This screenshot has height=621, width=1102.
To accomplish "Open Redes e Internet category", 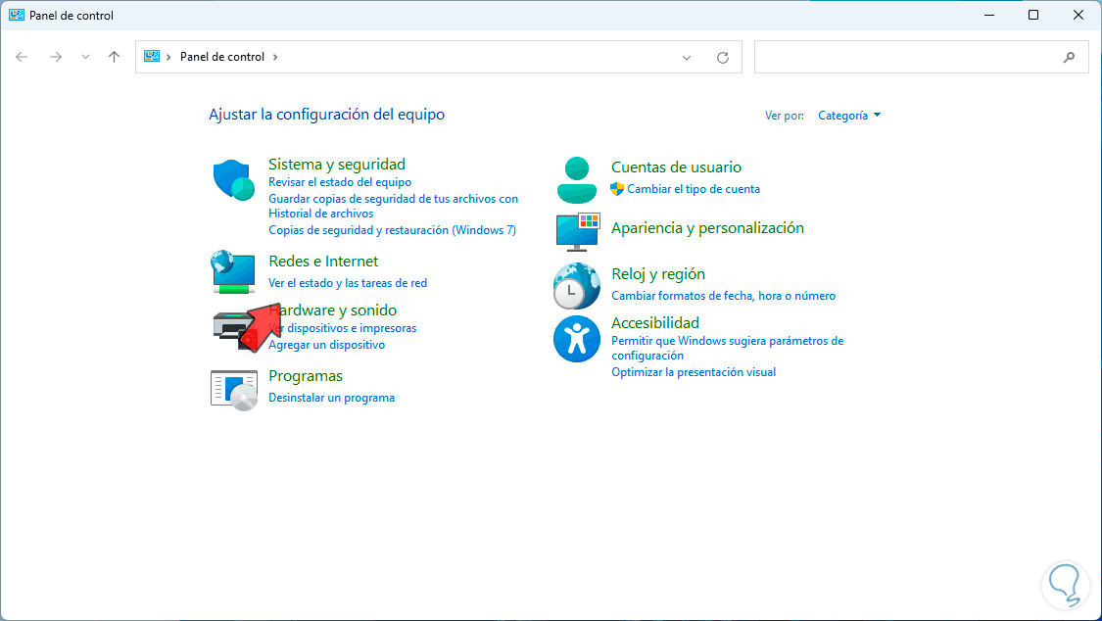I will tap(323, 262).
